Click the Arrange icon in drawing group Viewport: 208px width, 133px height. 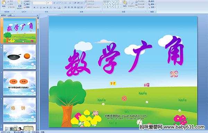[125, 4]
